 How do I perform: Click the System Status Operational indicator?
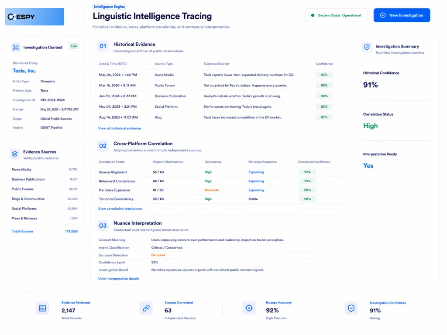336,15
